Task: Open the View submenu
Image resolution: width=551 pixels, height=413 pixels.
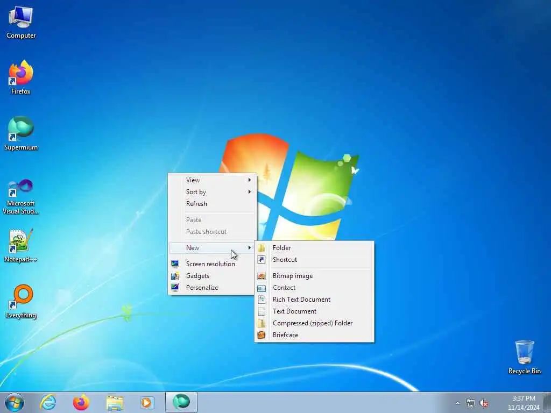Action: tap(212, 180)
